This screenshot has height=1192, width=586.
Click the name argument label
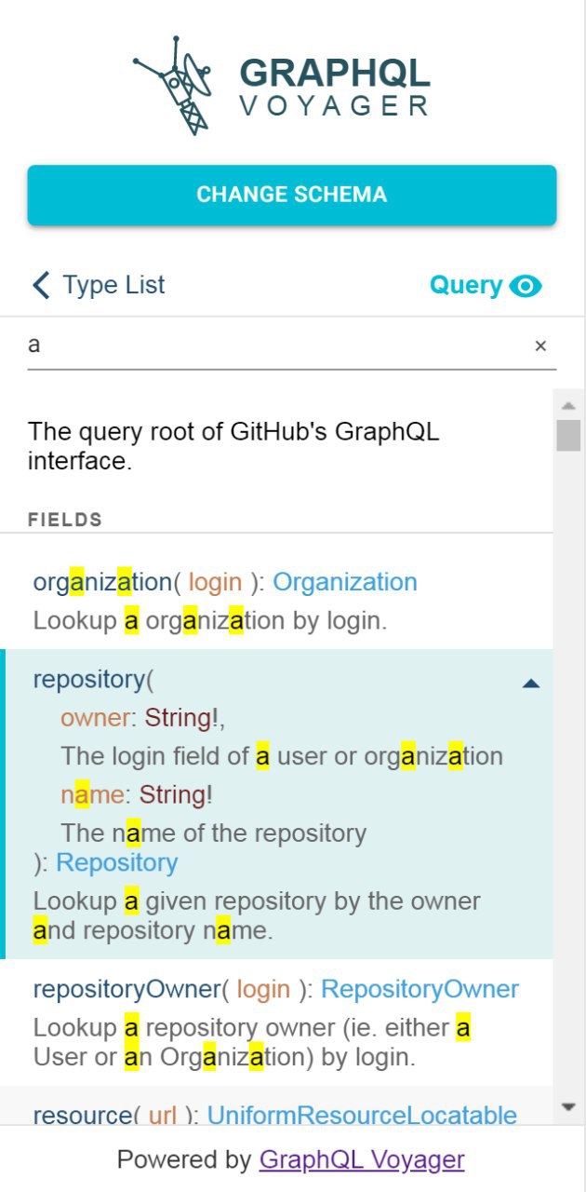93,794
